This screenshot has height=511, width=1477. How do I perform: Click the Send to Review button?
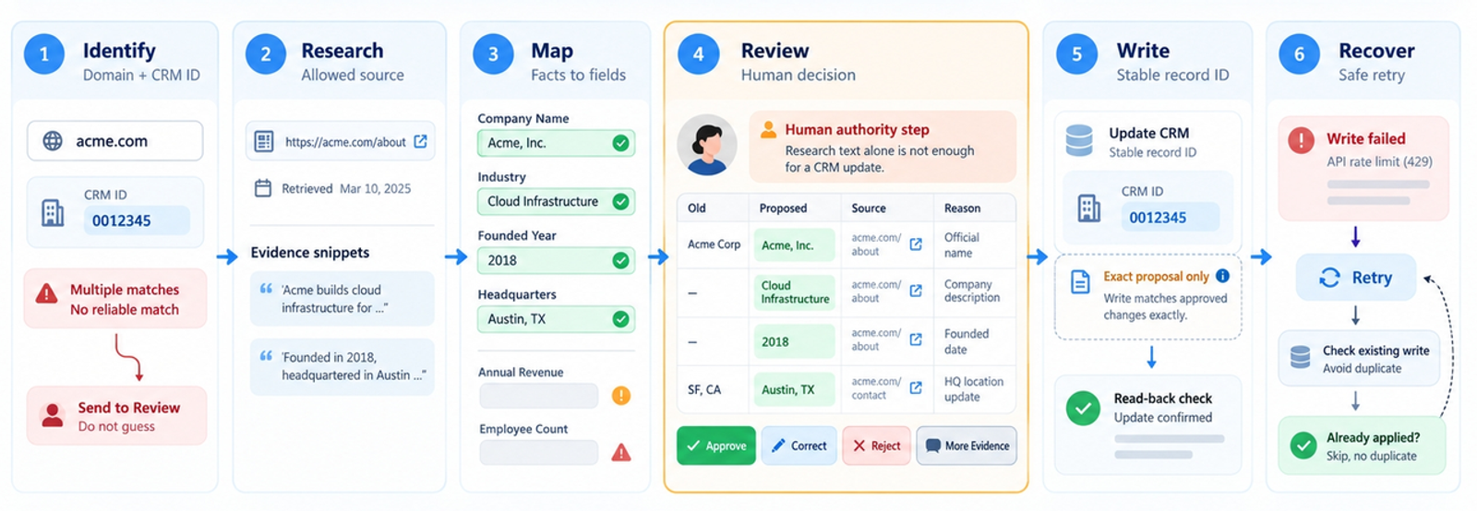coord(116,416)
